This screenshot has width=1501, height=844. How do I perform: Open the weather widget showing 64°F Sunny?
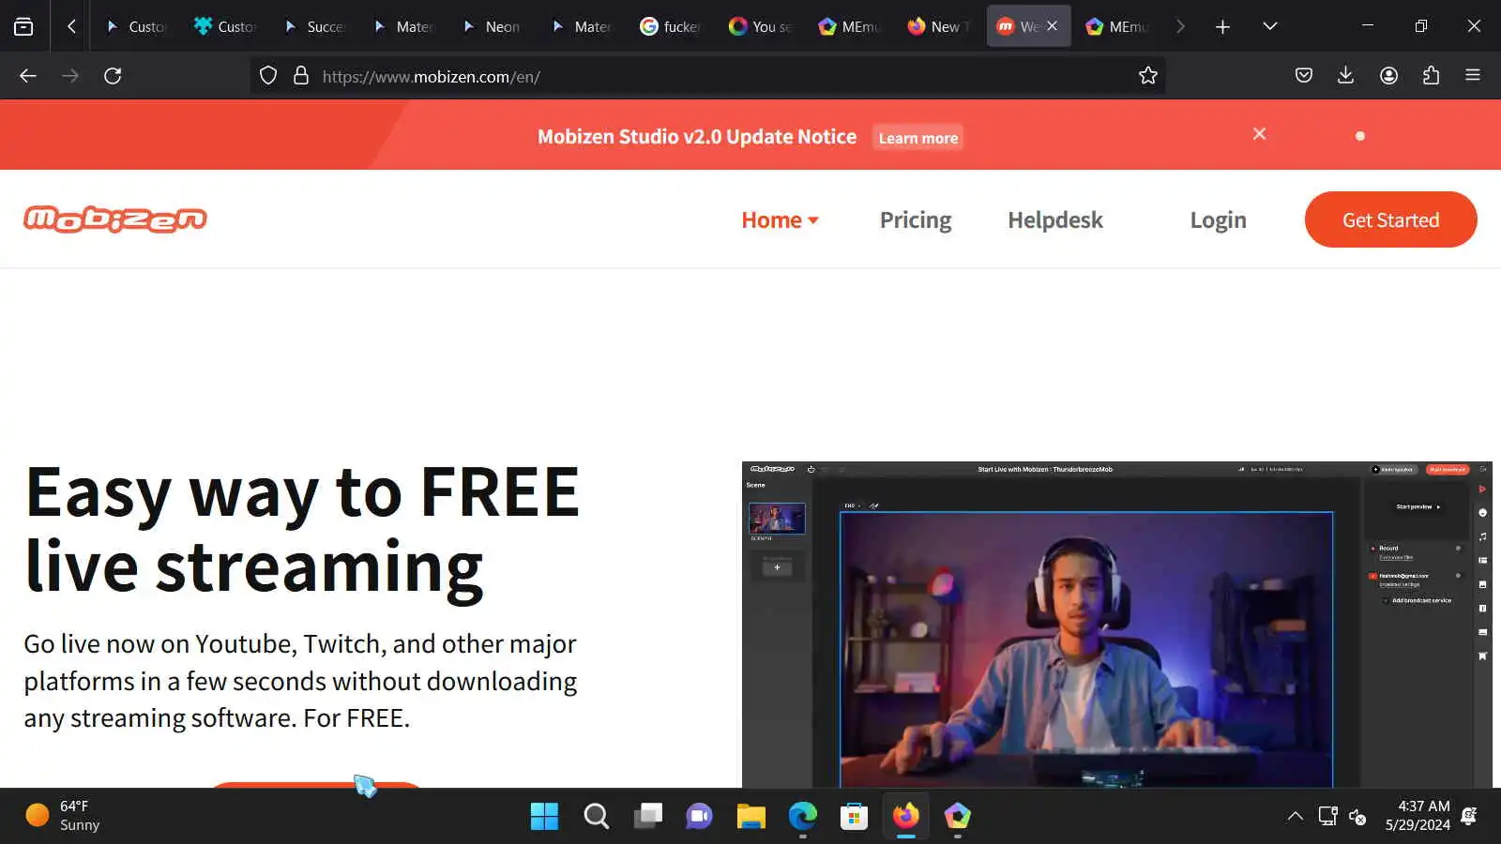(x=63, y=816)
